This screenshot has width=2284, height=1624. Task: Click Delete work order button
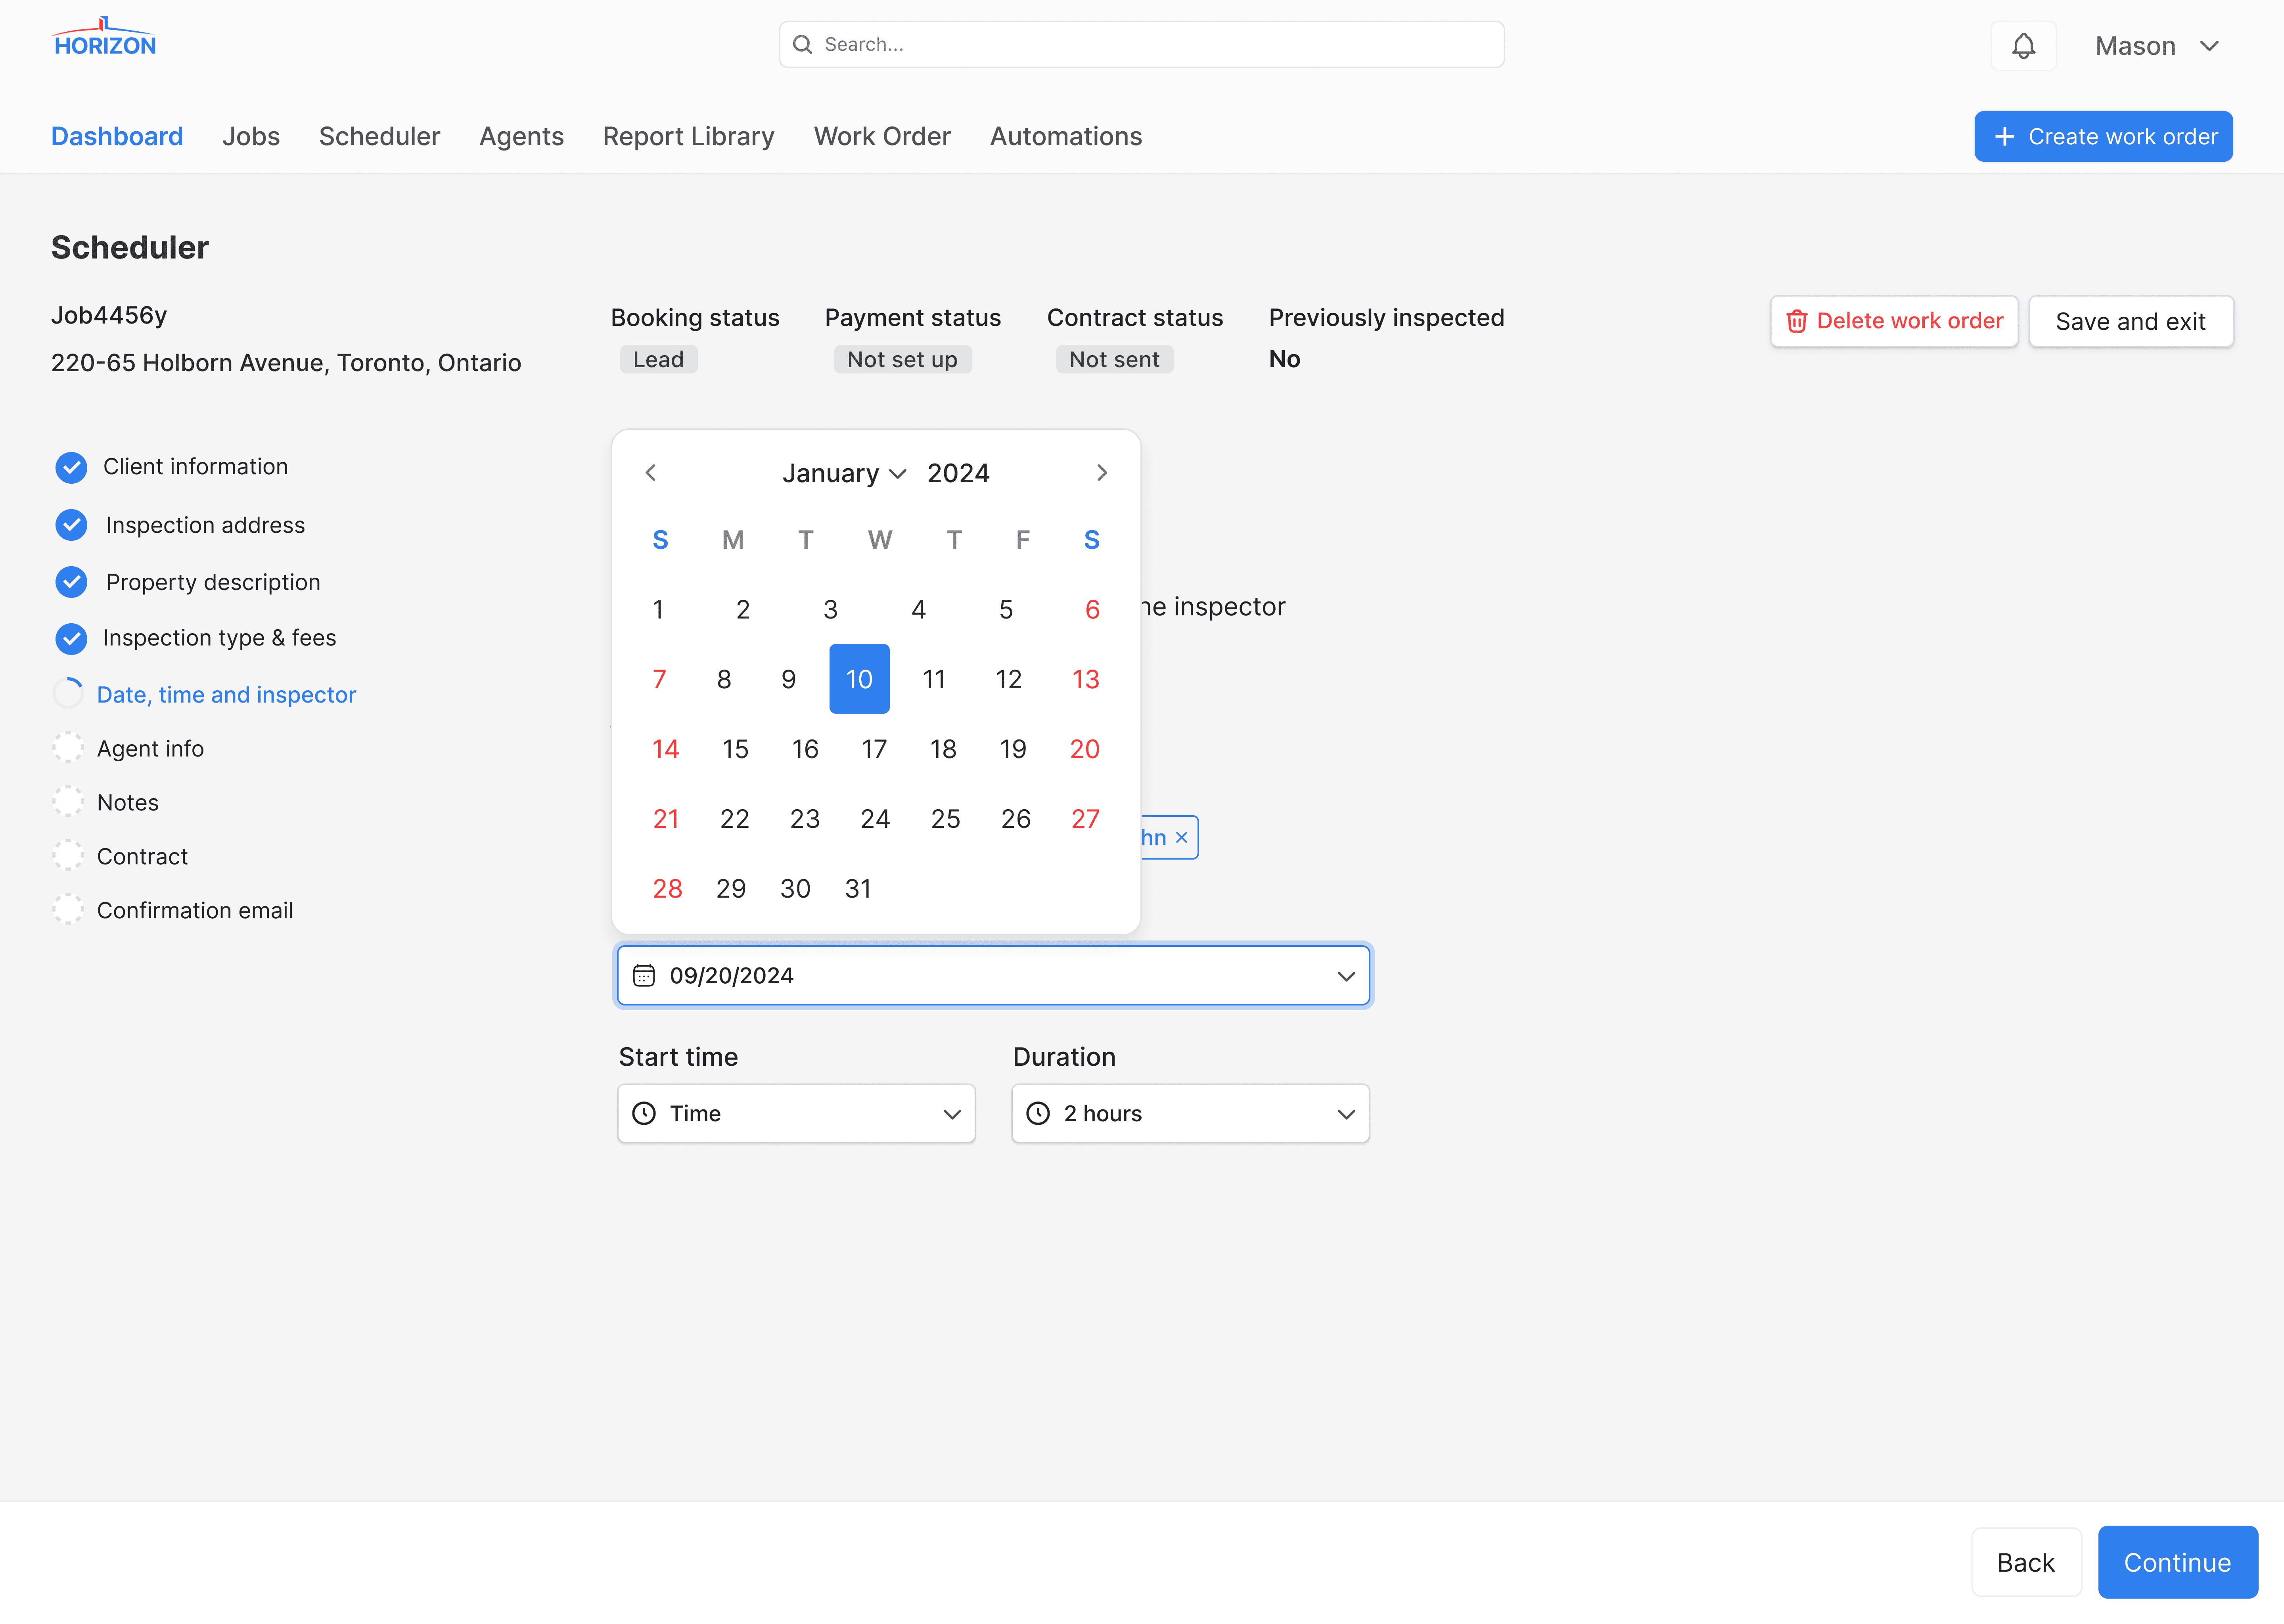tap(1894, 321)
